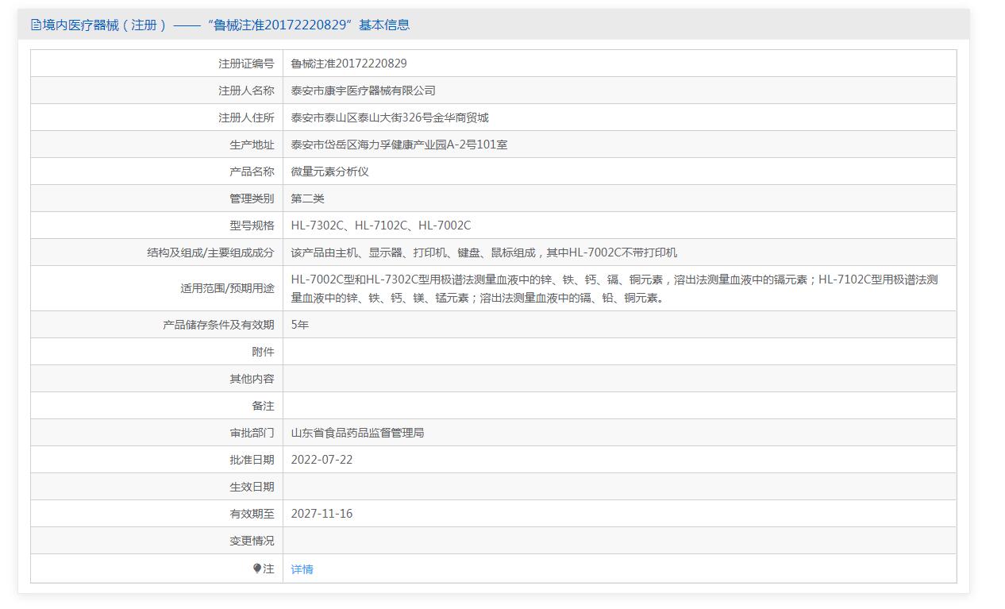Click the 产品储存条件及有效期 label
This screenshot has height=609, width=1005.
point(218,325)
